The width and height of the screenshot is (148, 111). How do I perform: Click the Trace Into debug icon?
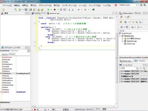pyautogui.click(x=69, y=10)
